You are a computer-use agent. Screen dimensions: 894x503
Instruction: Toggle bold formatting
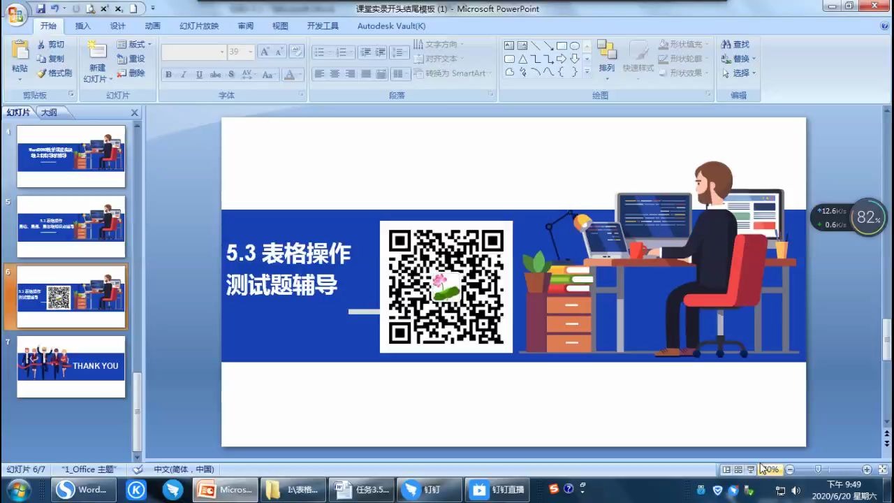(x=168, y=74)
